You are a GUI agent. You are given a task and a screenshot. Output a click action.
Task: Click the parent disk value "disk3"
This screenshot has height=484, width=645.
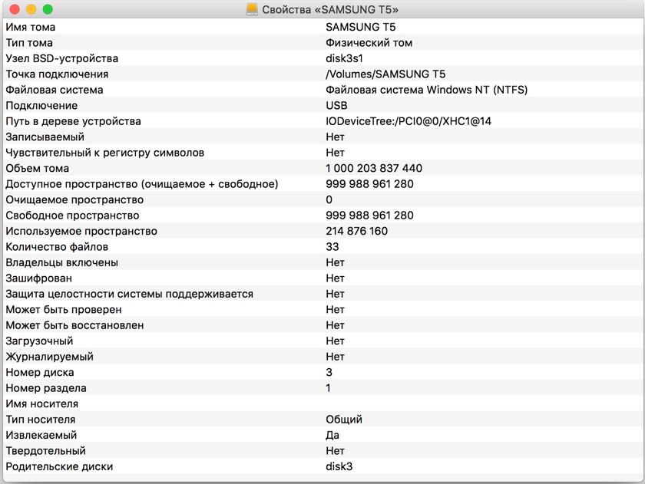pos(339,467)
